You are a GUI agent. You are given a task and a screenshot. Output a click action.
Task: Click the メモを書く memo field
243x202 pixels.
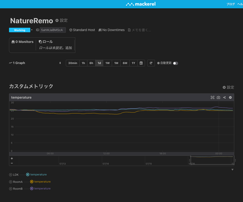click(x=139, y=30)
